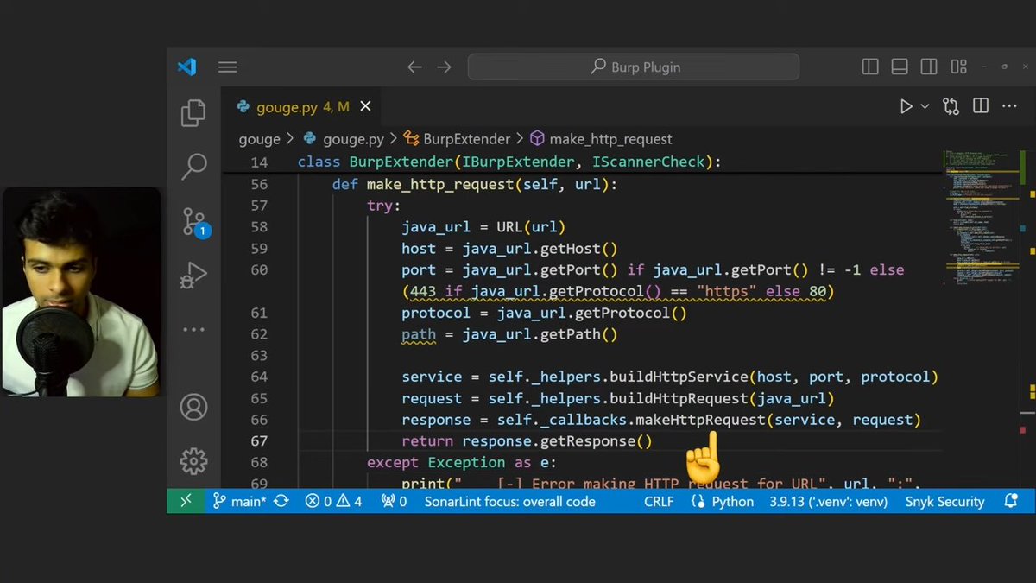Split the editor to the right
The height and width of the screenshot is (583, 1036).
(x=981, y=106)
